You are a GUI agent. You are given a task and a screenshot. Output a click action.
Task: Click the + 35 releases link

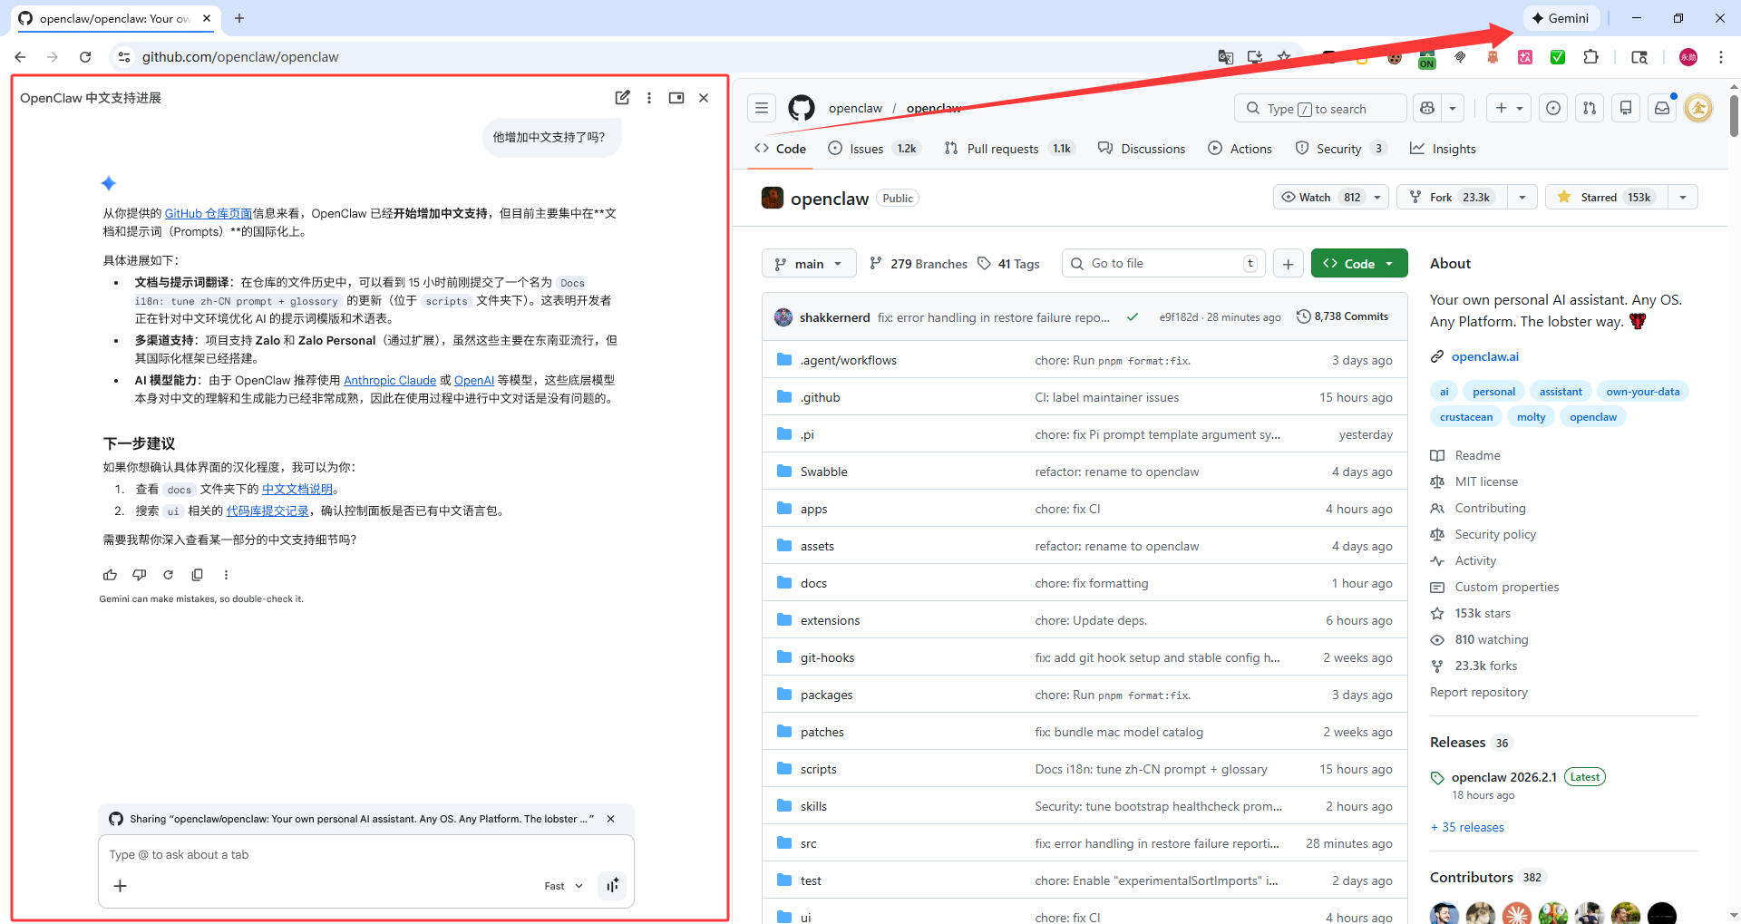click(x=1467, y=827)
